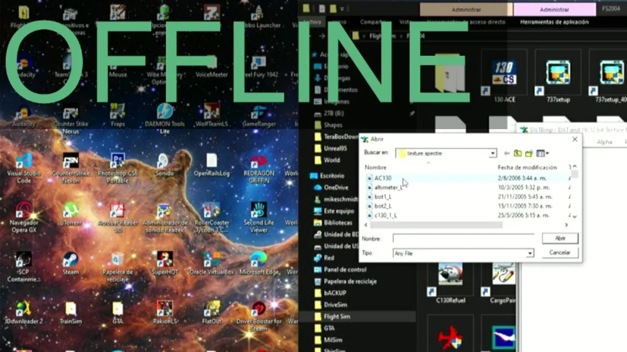Screen dimensions: 627x352
Task: Go up one folder in Abrir dialog
Action: (518, 154)
